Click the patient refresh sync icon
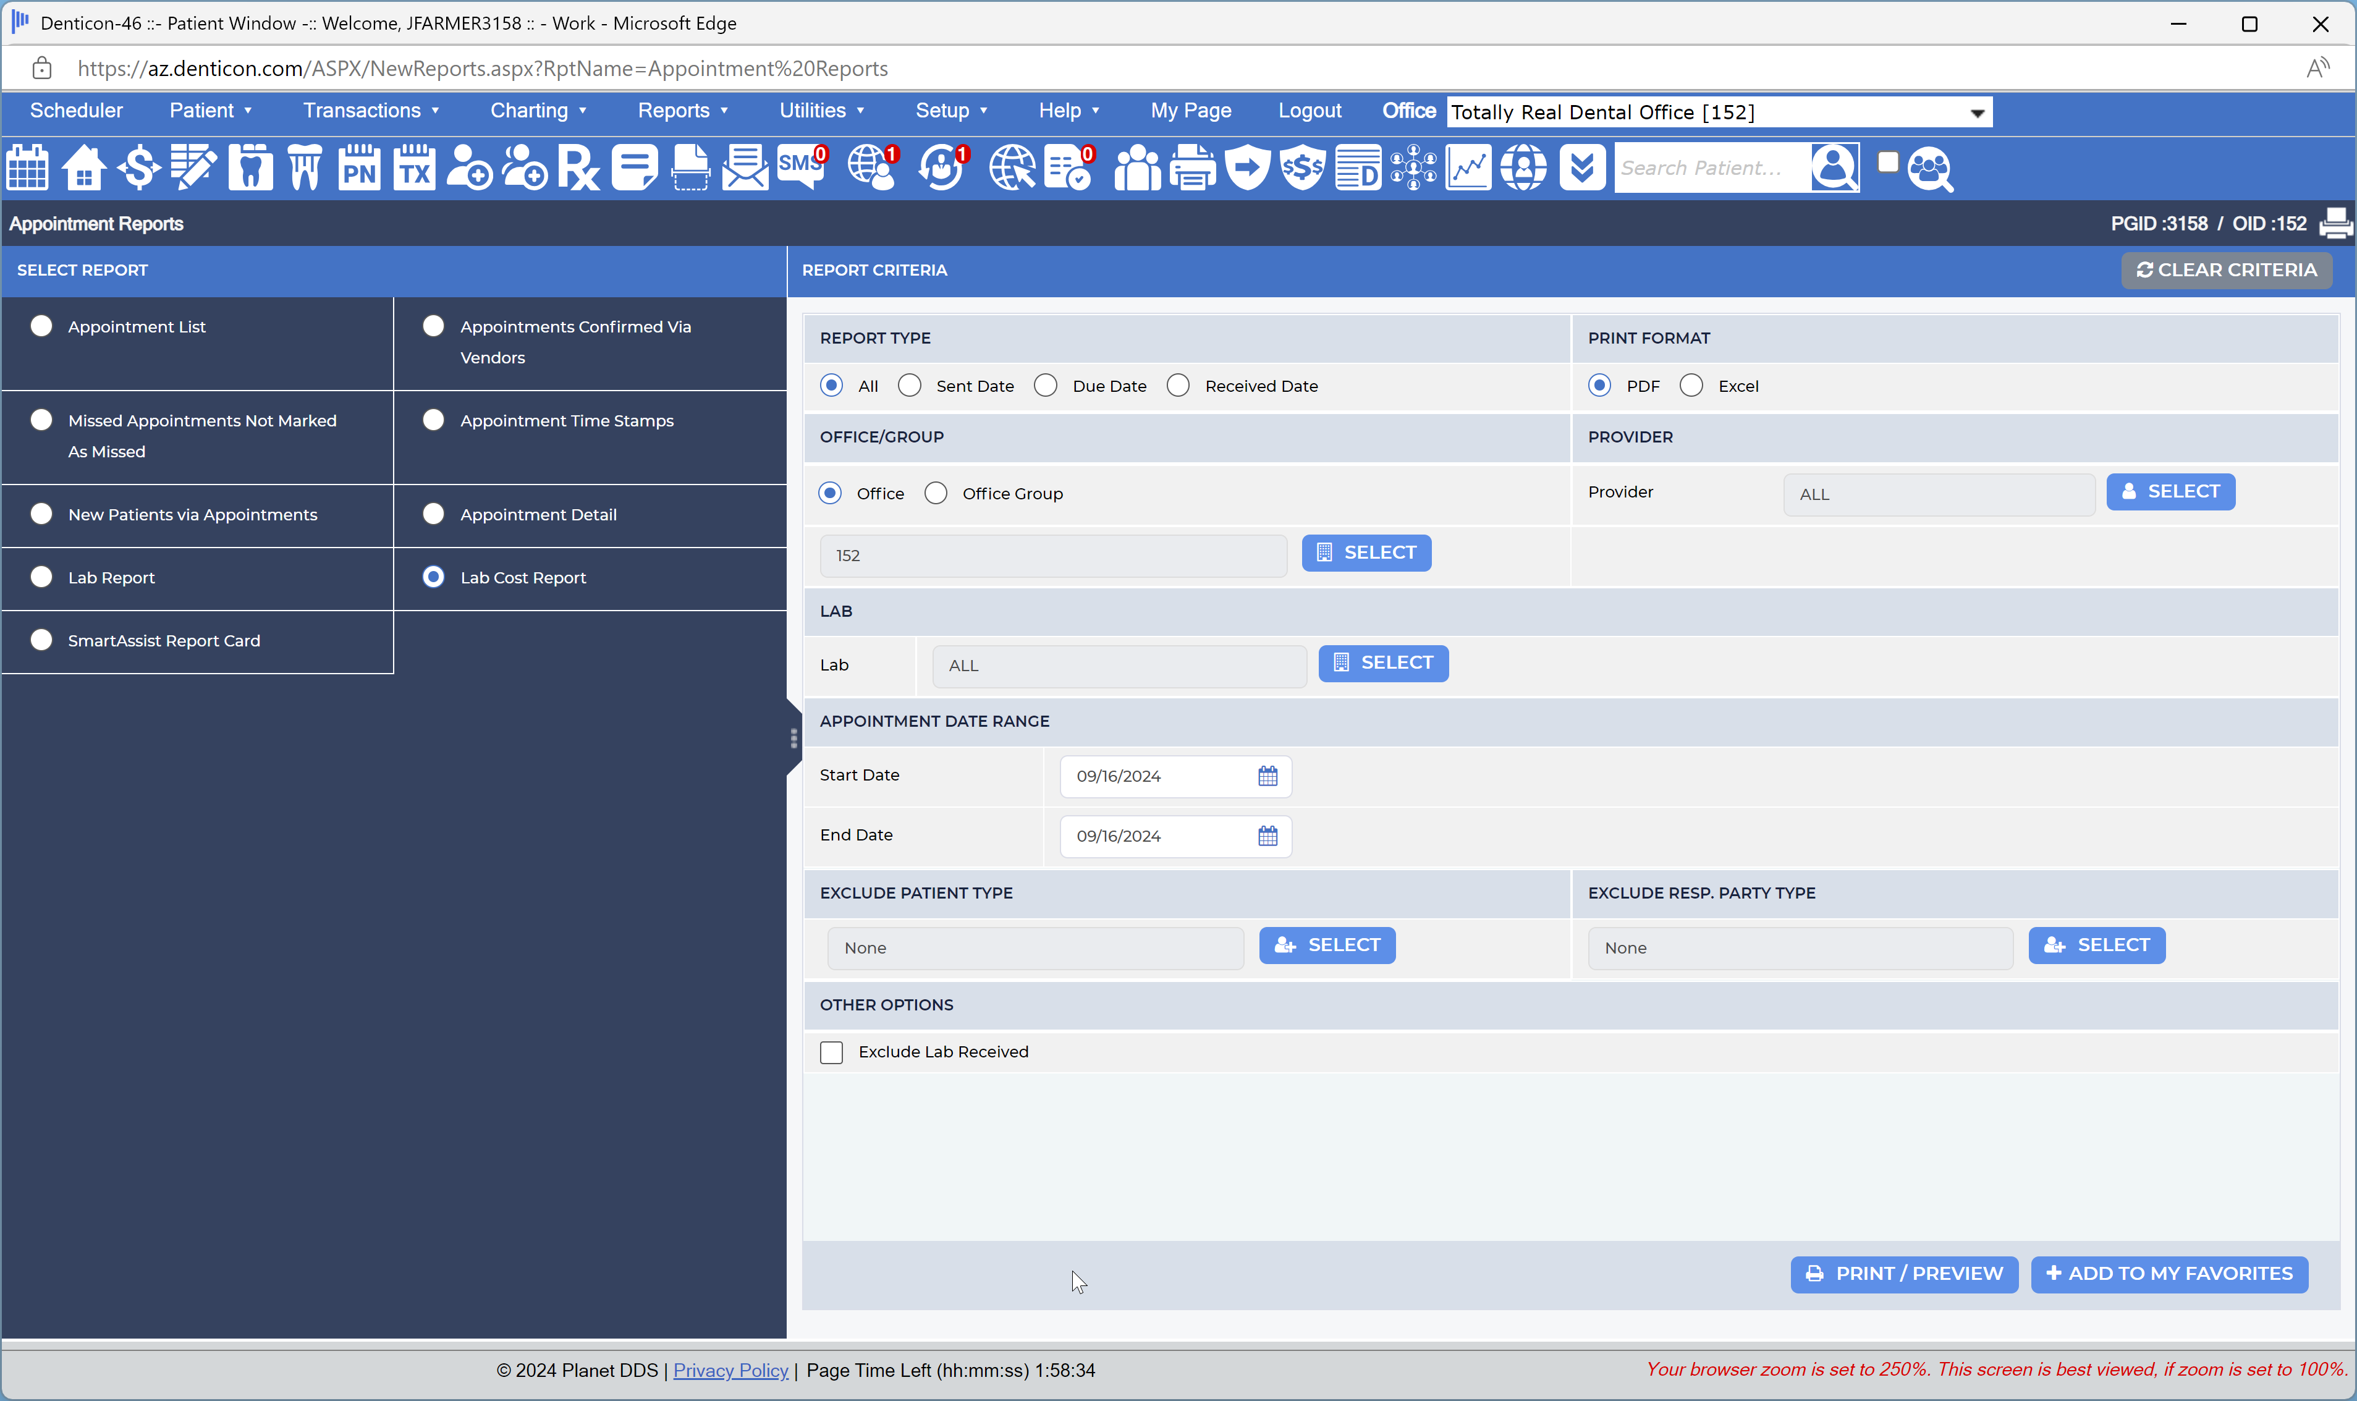This screenshot has width=2357, height=1401. coord(943,168)
